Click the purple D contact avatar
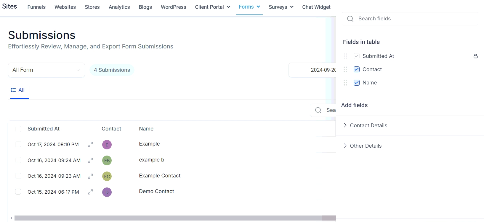 [x=107, y=192]
